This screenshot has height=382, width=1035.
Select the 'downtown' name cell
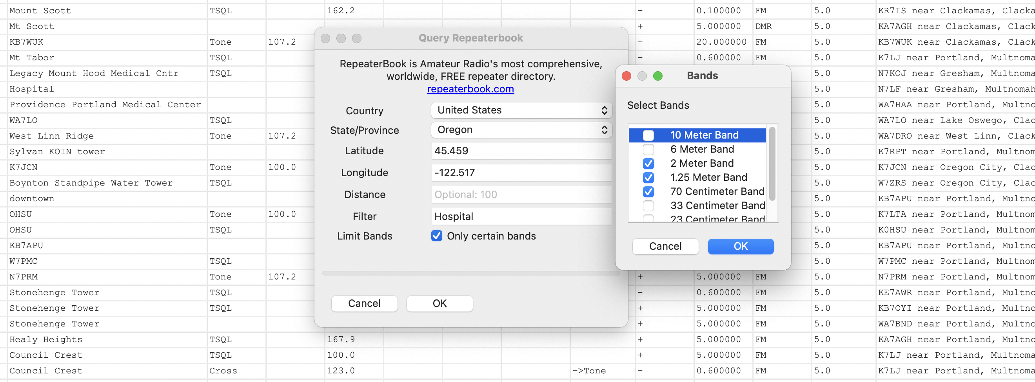[x=107, y=198]
